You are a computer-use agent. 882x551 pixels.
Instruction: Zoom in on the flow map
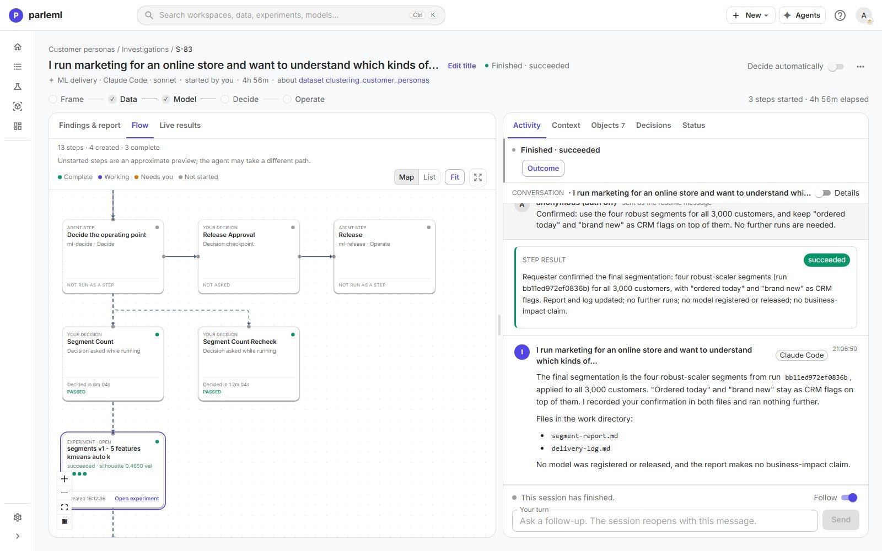click(64, 479)
